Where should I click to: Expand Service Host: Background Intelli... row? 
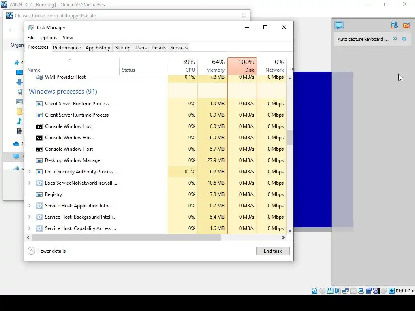29,217
